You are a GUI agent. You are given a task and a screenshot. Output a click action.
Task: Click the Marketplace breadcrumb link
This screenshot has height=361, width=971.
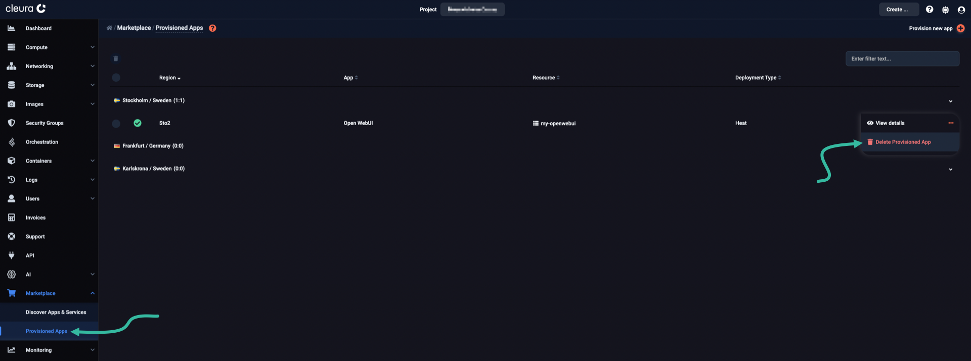point(134,28)
